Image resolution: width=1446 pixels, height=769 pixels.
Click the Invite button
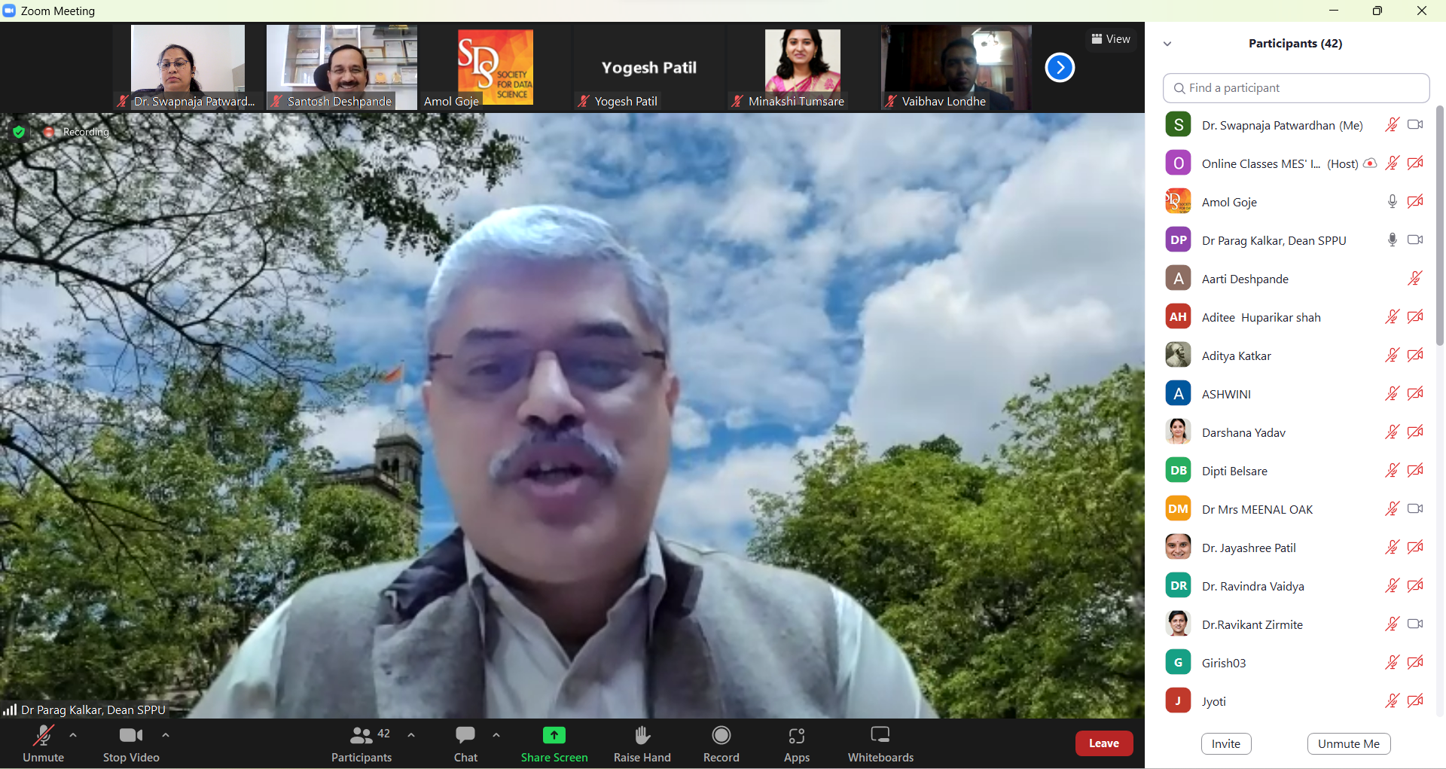coord(1225,743)
